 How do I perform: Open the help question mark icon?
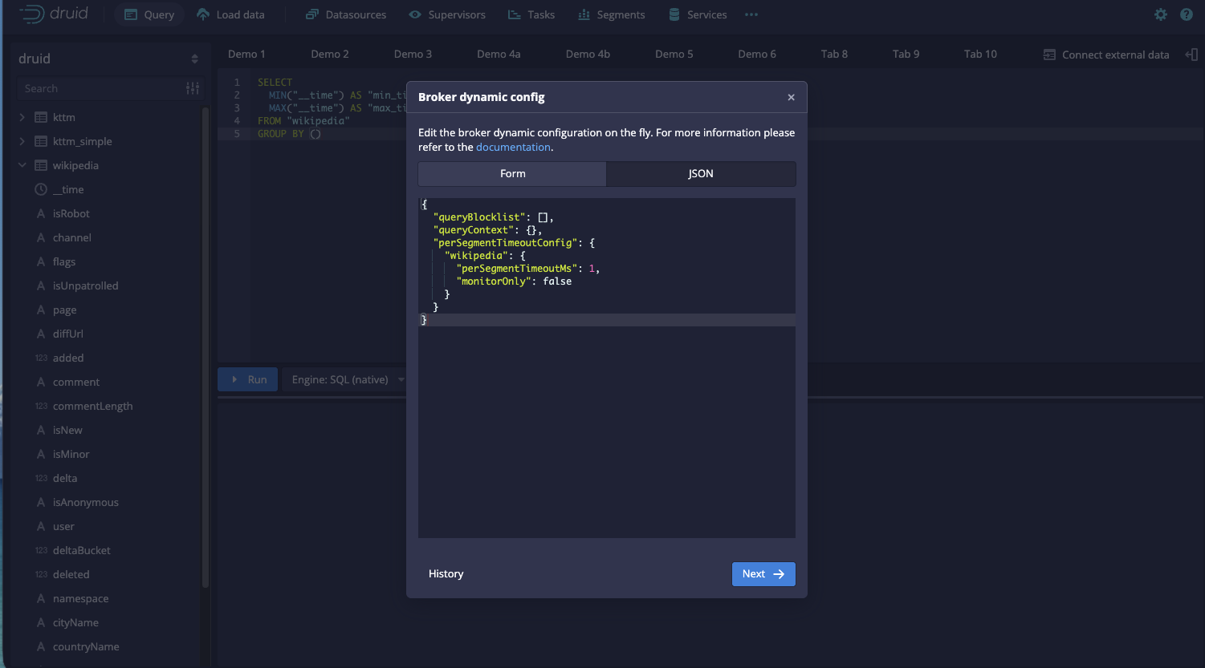coord(1187,14)
